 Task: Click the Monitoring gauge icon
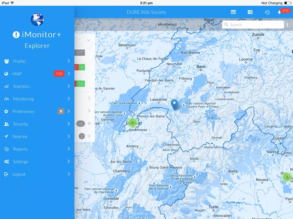click(6, 99)
